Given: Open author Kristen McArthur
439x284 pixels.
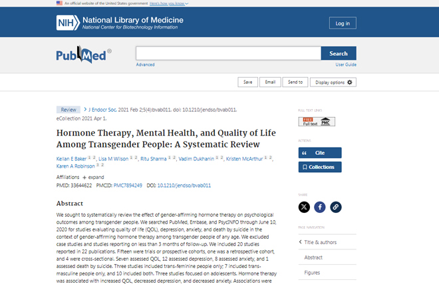Looking at the screenshot, I should 244,159.
